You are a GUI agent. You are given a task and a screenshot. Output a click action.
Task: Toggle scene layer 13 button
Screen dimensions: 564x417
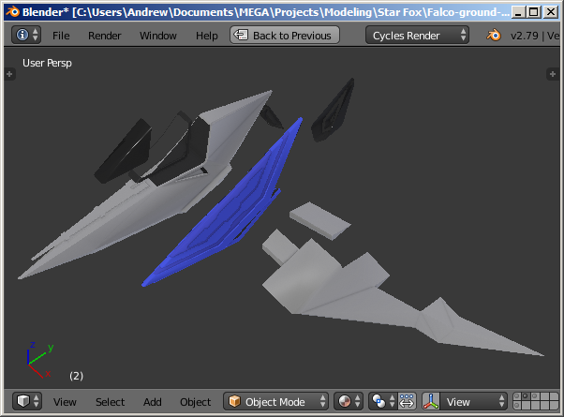(x=534, y=406)
